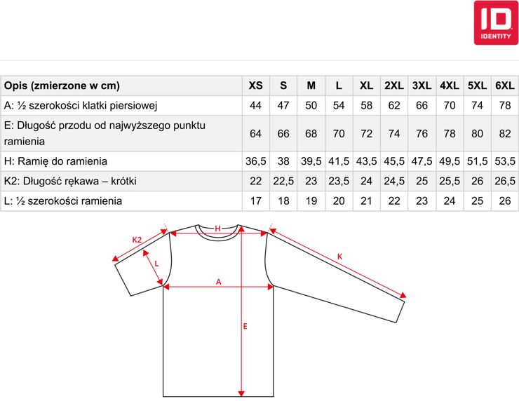The image size is (519, 401).
Task: Click row K2: Długość rękawa – krótki
Action: pyautogui.click(x=259, y=182)
